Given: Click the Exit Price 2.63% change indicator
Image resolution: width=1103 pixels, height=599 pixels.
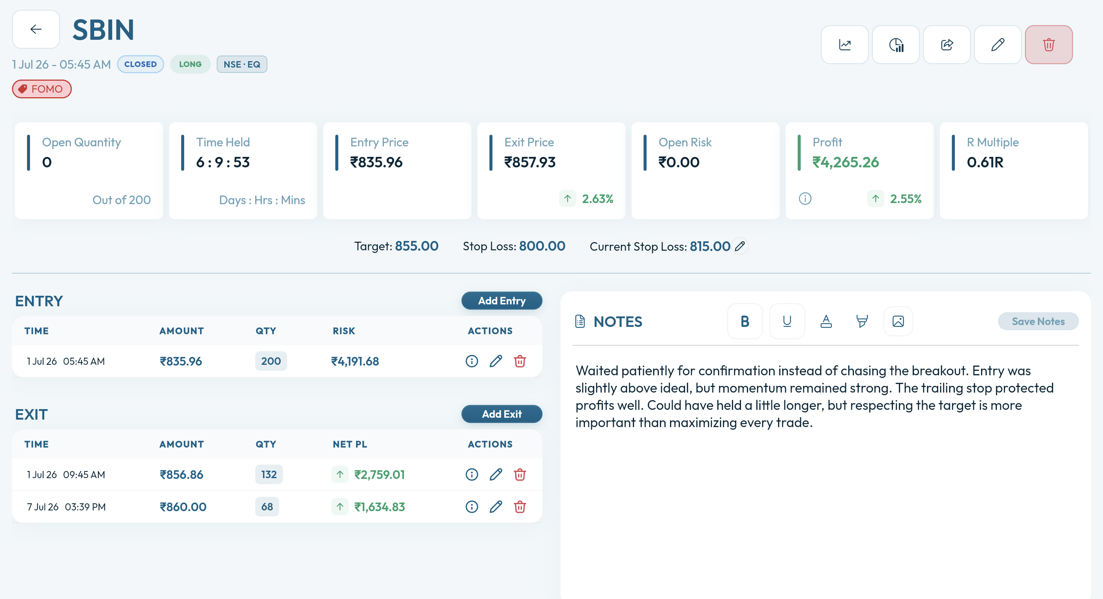Looking at the screenshot, I should [586, 199].
